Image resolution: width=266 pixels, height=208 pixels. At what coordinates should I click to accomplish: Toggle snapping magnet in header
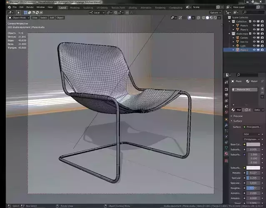click(x=116, y=12)
